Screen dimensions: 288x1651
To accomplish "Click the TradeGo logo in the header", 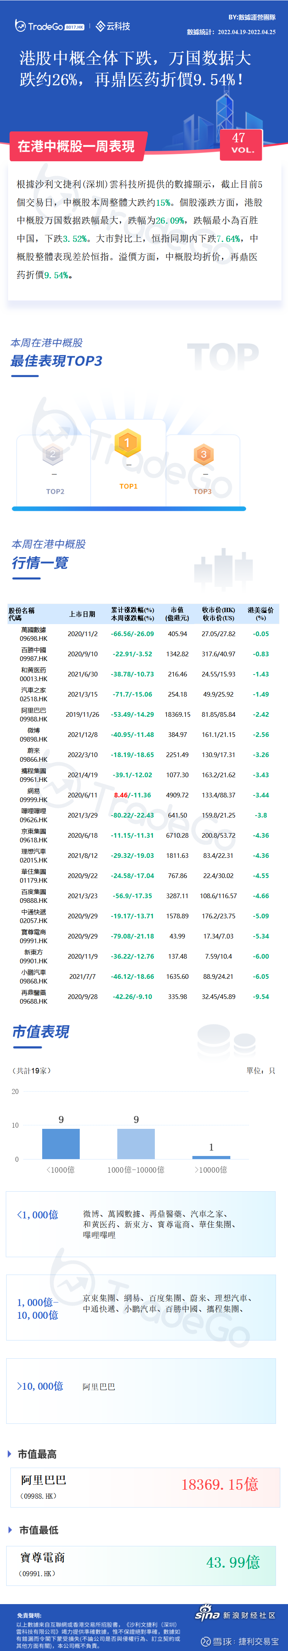I will pyautogui.click(x=49, y=26).
